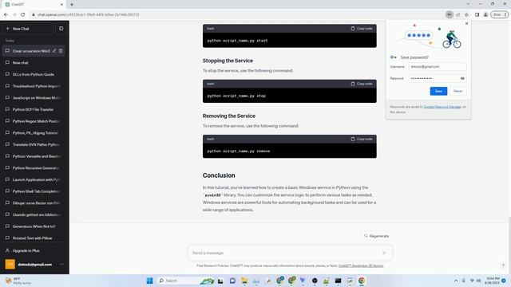
Task: Open the tab search chevron
Action: coord(468,4)
